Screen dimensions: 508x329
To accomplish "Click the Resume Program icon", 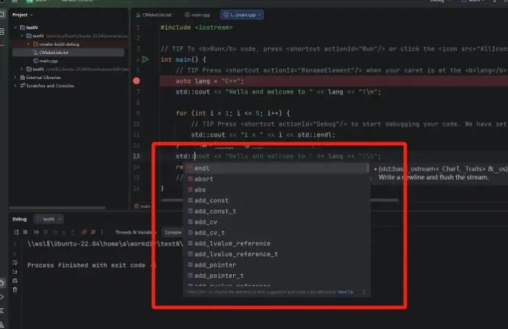I will 36,232.
